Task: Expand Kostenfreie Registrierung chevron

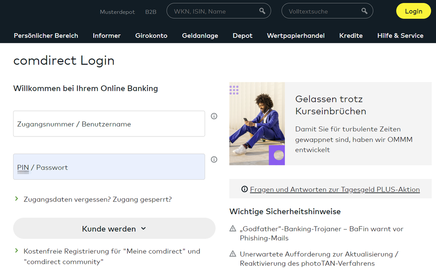Action: (17, 251)
